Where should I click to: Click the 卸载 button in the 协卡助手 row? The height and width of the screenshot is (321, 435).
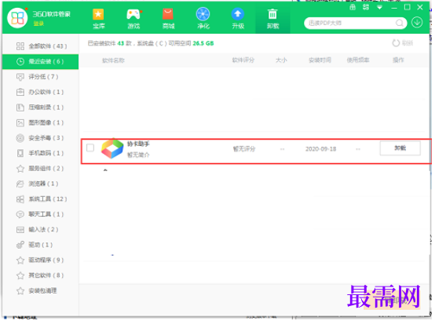pyautogui.click(x=400, y=148)
